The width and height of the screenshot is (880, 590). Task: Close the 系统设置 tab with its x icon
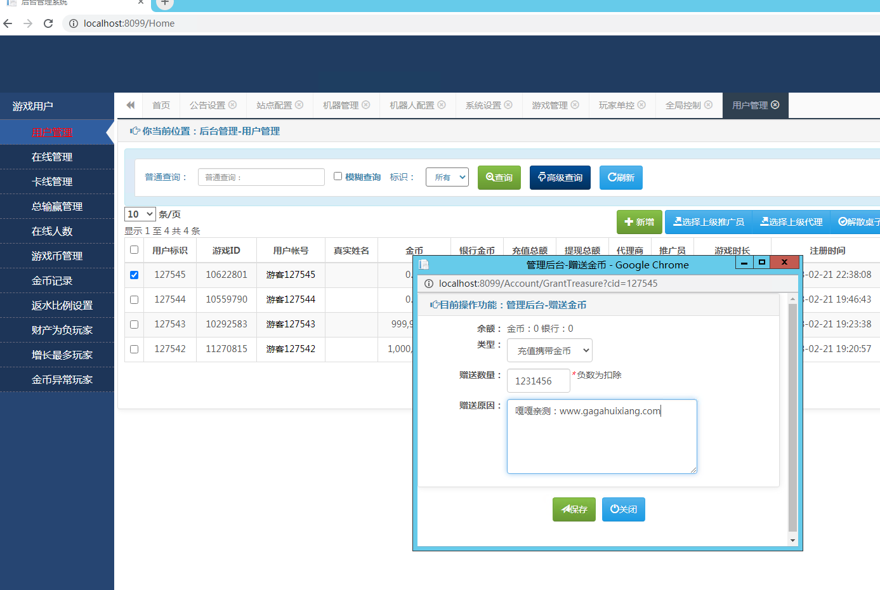pyautogui.click(x=508, y=105)
